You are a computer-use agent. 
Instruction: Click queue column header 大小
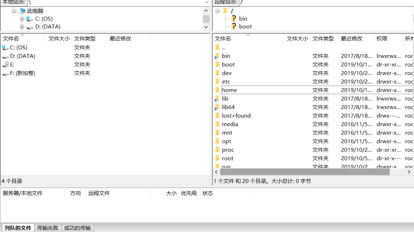coord(164,193)
